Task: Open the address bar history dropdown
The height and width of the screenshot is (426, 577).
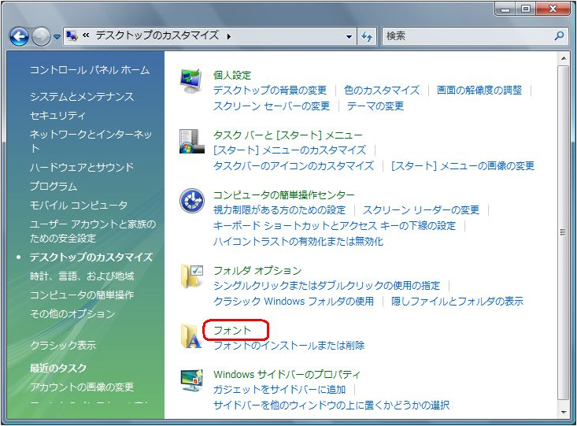Action: click(349, 36)
